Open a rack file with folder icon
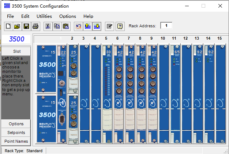Screen dimensions: 229x154 point(17,26)
